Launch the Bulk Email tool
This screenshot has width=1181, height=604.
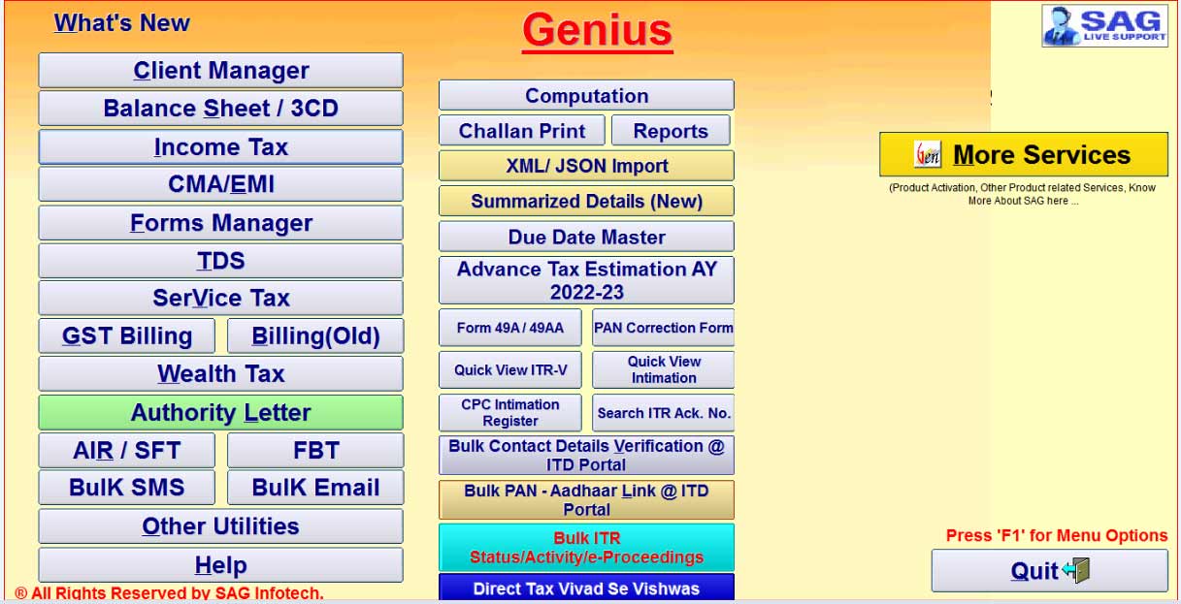pos(314,488)
